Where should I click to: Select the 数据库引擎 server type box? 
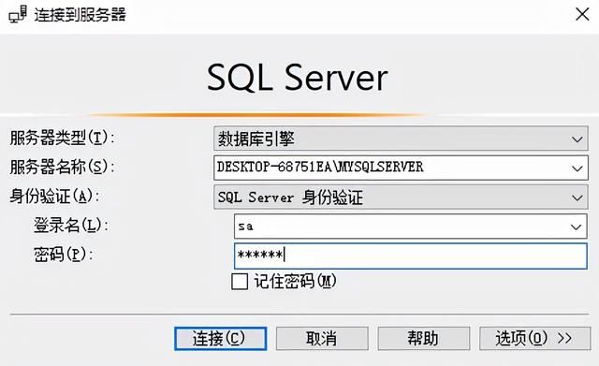(401, 139)
